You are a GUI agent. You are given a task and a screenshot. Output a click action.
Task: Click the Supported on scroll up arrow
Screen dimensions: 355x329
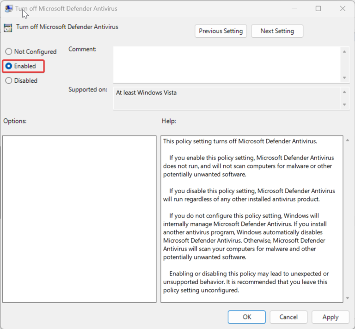pos(344,92)
